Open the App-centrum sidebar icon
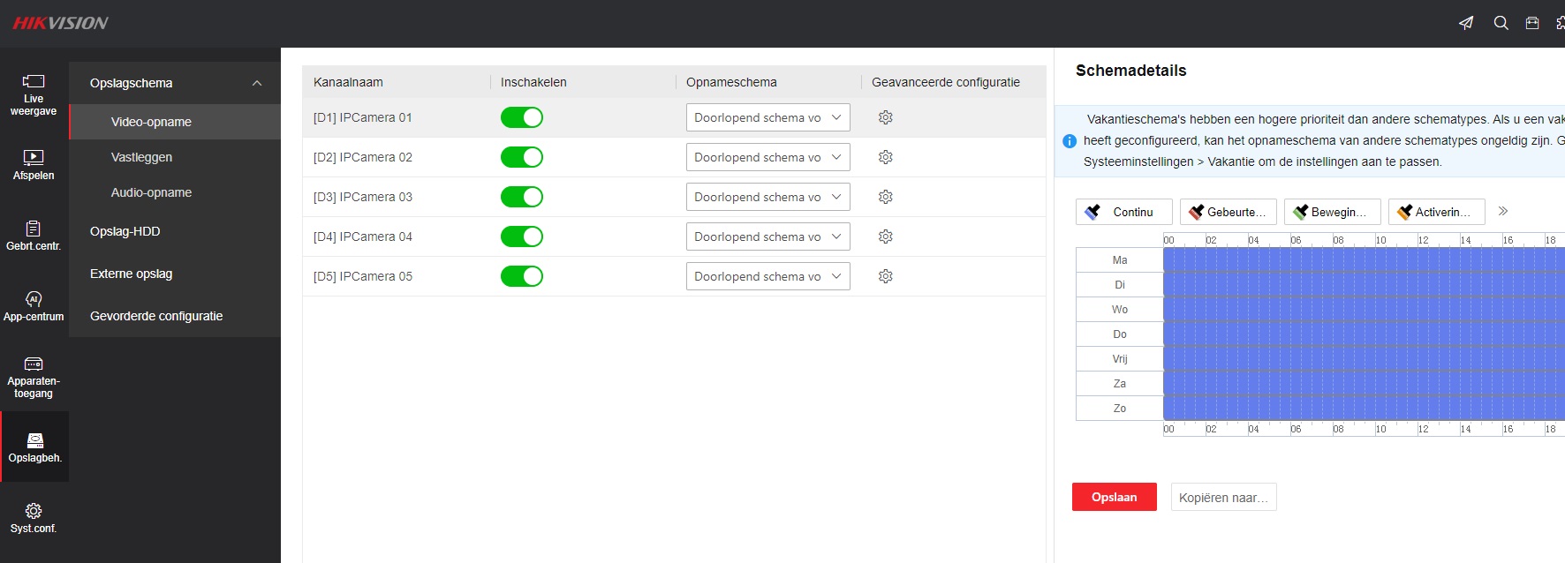The height and width of the screenshot is (563, 1565). [x=34, y=306]
